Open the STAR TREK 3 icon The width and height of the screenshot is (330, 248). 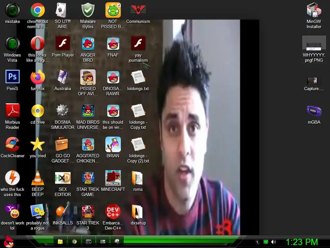pos(88,212)
